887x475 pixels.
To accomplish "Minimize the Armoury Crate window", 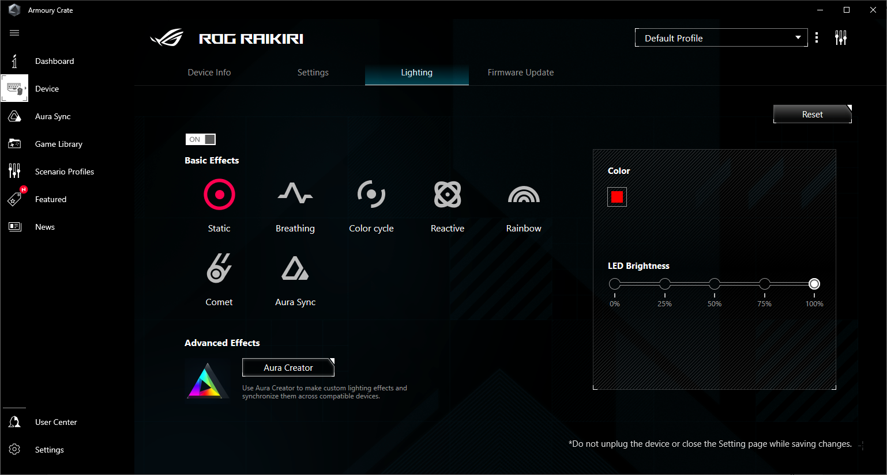I will point(820,10).
